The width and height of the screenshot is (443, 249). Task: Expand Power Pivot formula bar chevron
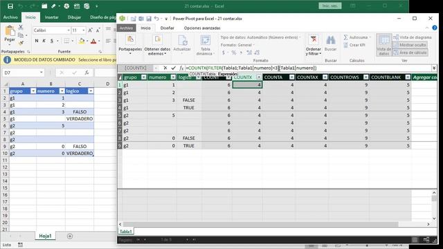pos(434,68)
